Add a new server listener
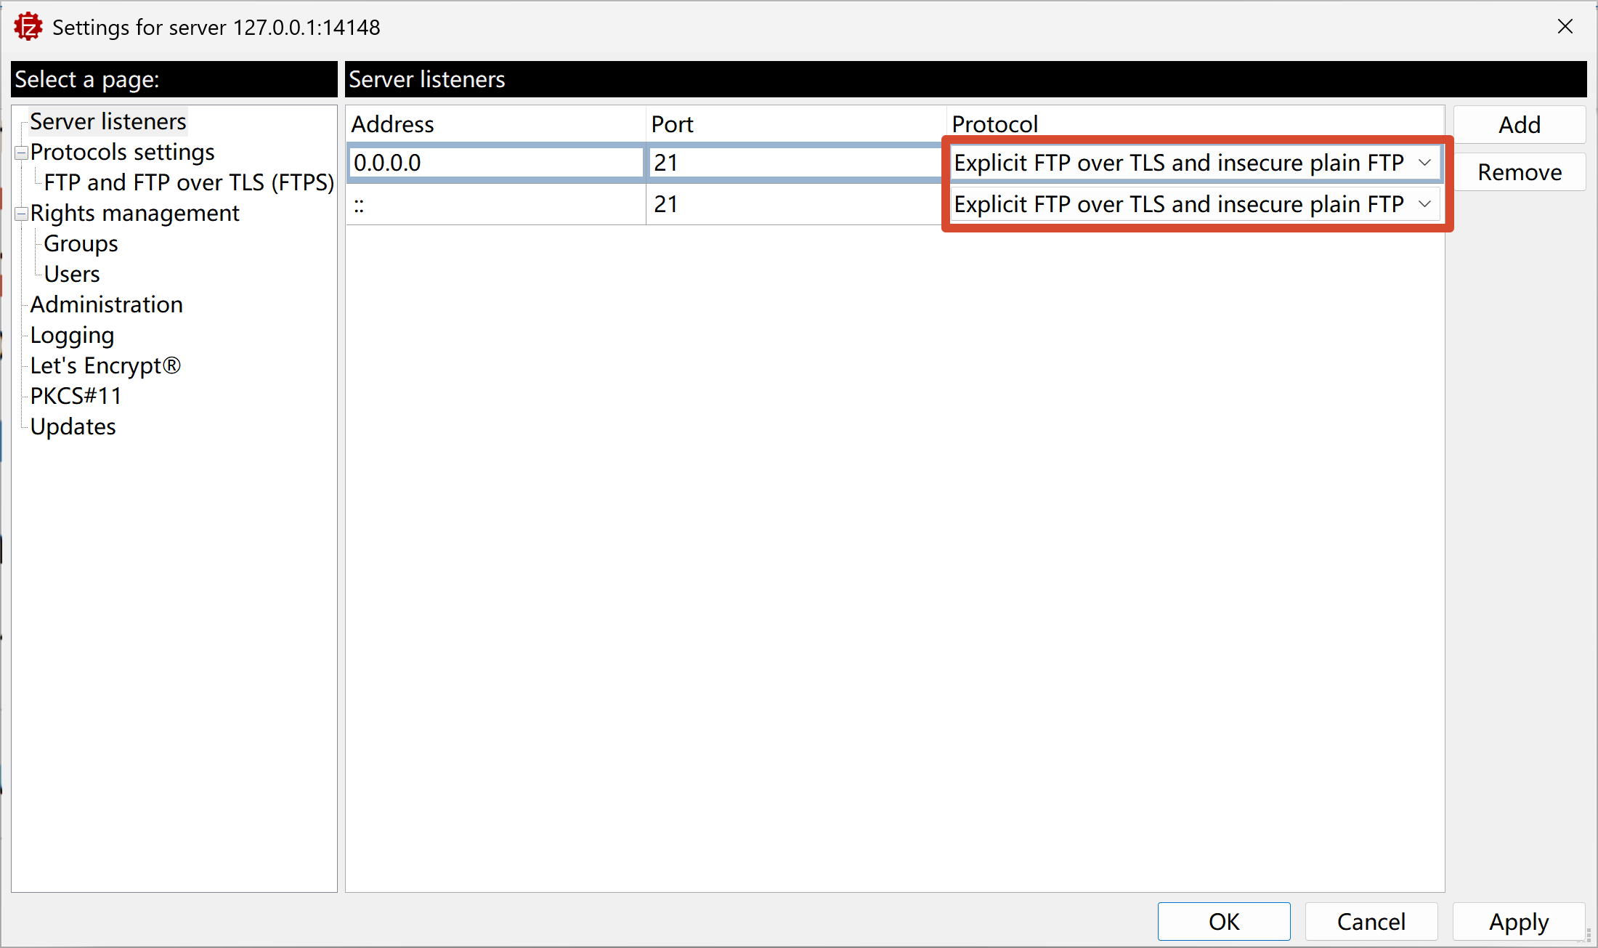This screenshot has height=948, width=1598. 1520,125
